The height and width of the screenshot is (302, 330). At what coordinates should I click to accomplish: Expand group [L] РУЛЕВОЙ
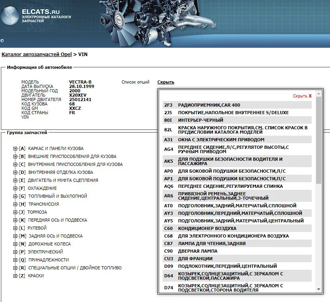15,228
